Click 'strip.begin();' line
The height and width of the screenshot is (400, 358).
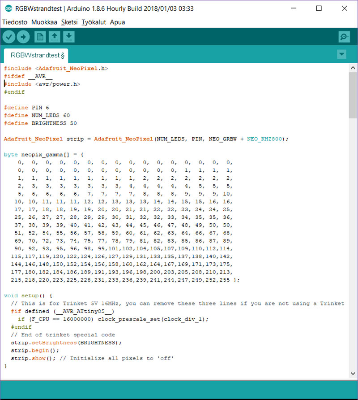click(x=35, y=351)
